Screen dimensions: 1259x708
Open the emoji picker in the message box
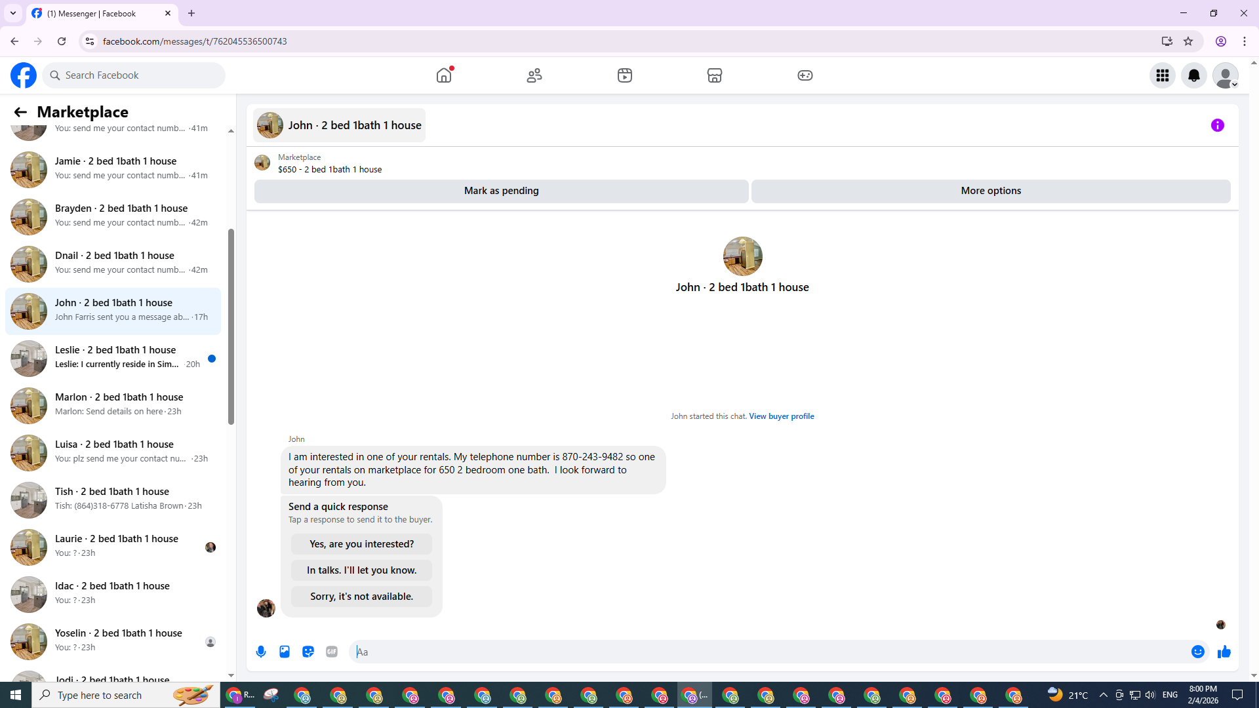(x=1197, y=652)
